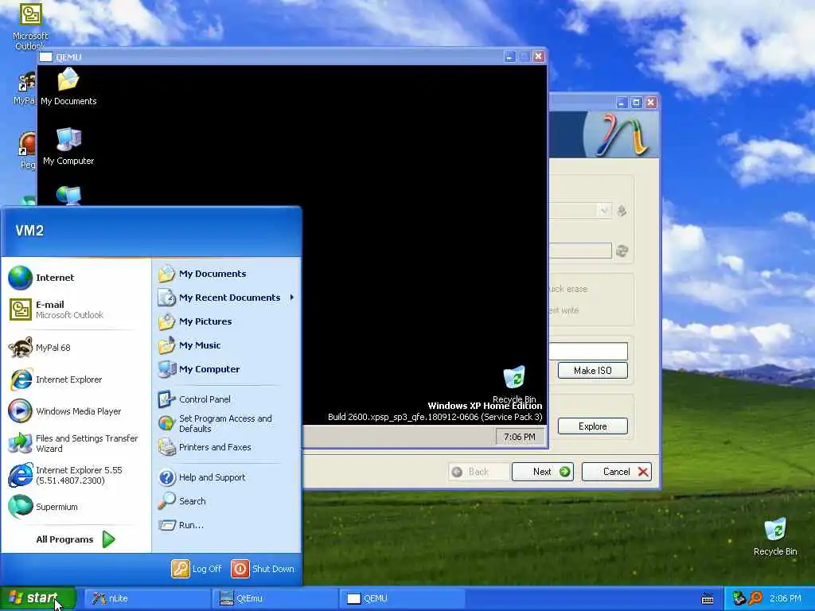Click the start button on taskbar

37,598
